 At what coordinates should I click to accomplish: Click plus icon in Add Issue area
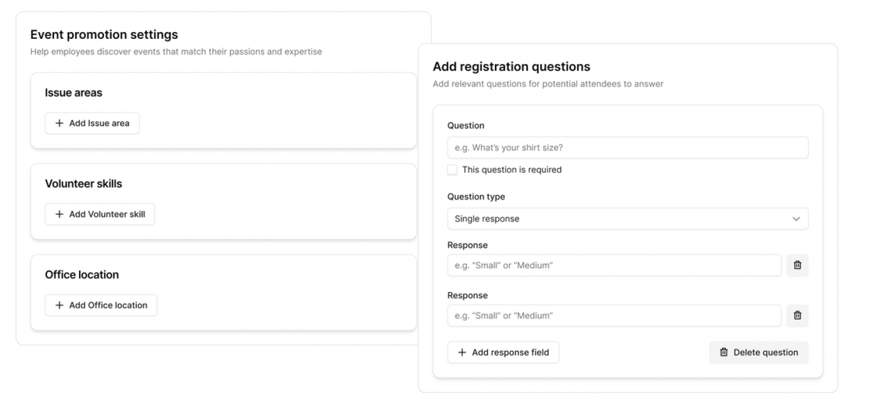[x=60, y=124]
